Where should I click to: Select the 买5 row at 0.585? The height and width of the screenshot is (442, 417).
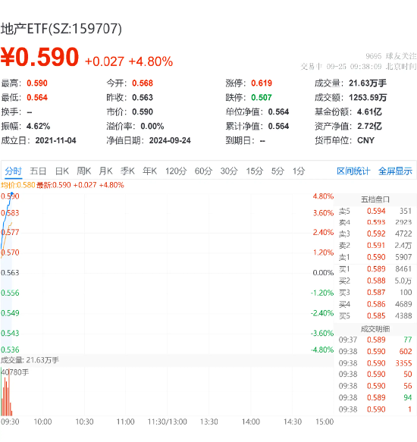[375, 315]
